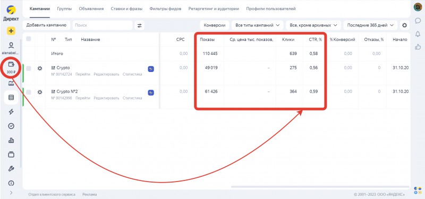Open the Последние 365 дней period dropdown

tap(370, 25)
